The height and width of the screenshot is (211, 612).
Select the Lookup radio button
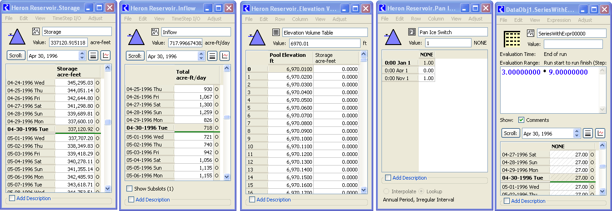pyautogui.click(x=421, y=191)
